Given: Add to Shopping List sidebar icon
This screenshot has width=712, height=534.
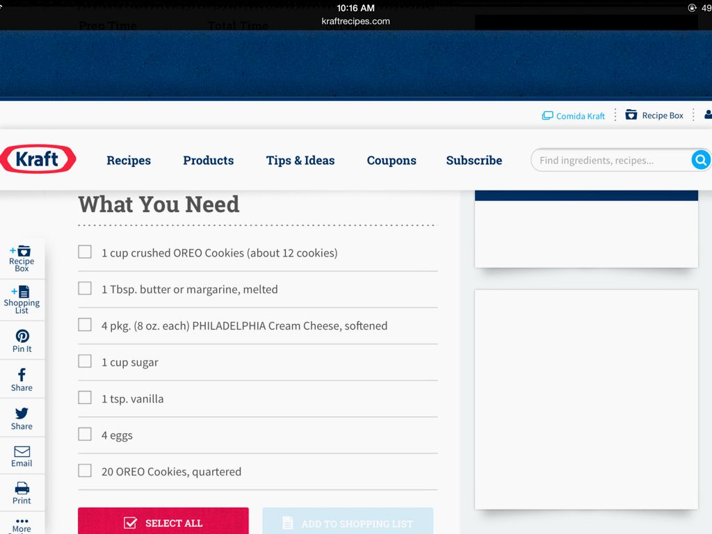Looking at the screenshot, I should (x=22, y=300).
